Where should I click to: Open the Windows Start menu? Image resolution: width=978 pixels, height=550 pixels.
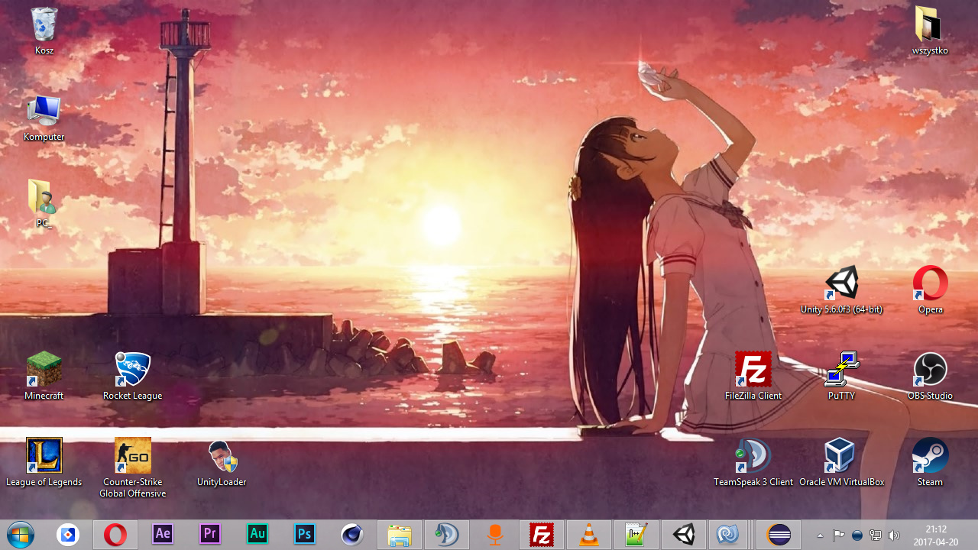point(21,535)
